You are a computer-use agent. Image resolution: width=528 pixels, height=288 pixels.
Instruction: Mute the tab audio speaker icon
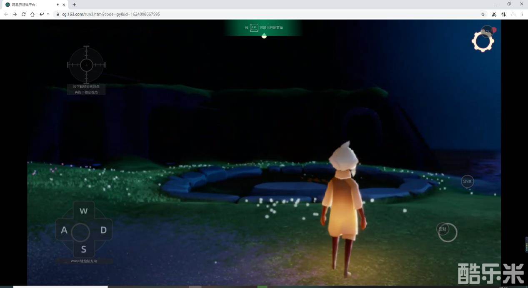pyautogui.click(x=58, y=5)
